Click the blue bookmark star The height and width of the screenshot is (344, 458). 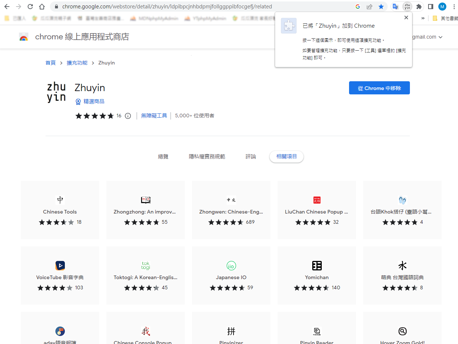381,7
